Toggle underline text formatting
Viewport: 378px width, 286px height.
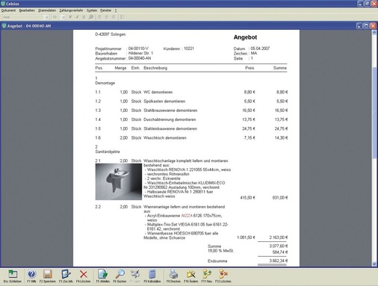pos(84,17)
